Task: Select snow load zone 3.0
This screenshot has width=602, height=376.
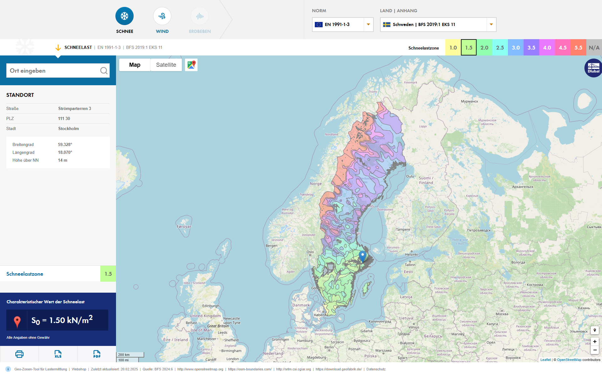Action: 515,47
